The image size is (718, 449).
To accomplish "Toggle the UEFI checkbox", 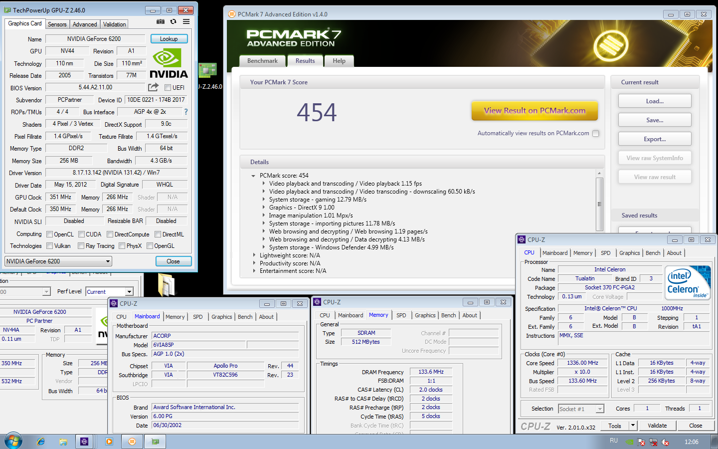I will coord(168,88).
